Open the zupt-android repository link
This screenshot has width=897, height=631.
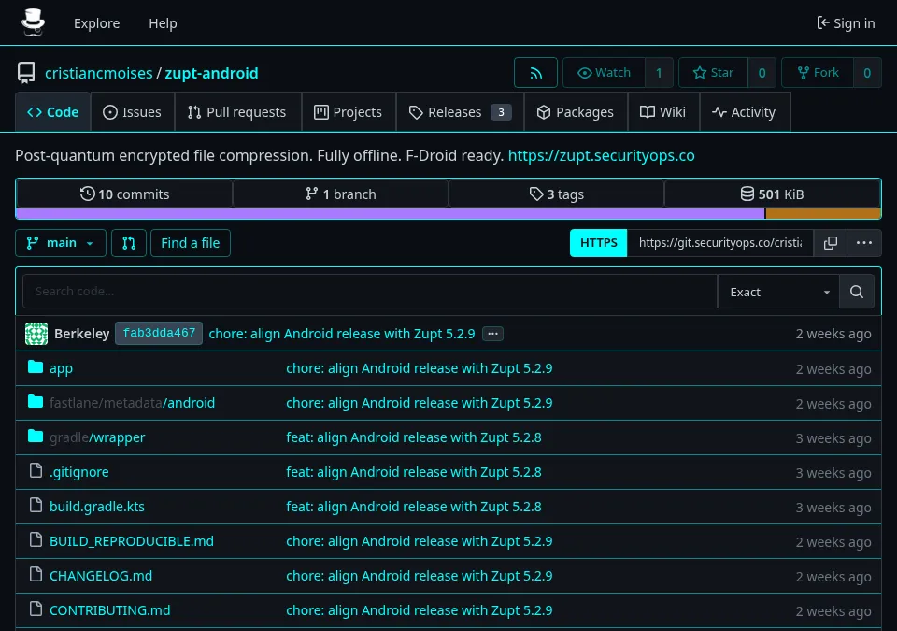click(x=212, y=73)
